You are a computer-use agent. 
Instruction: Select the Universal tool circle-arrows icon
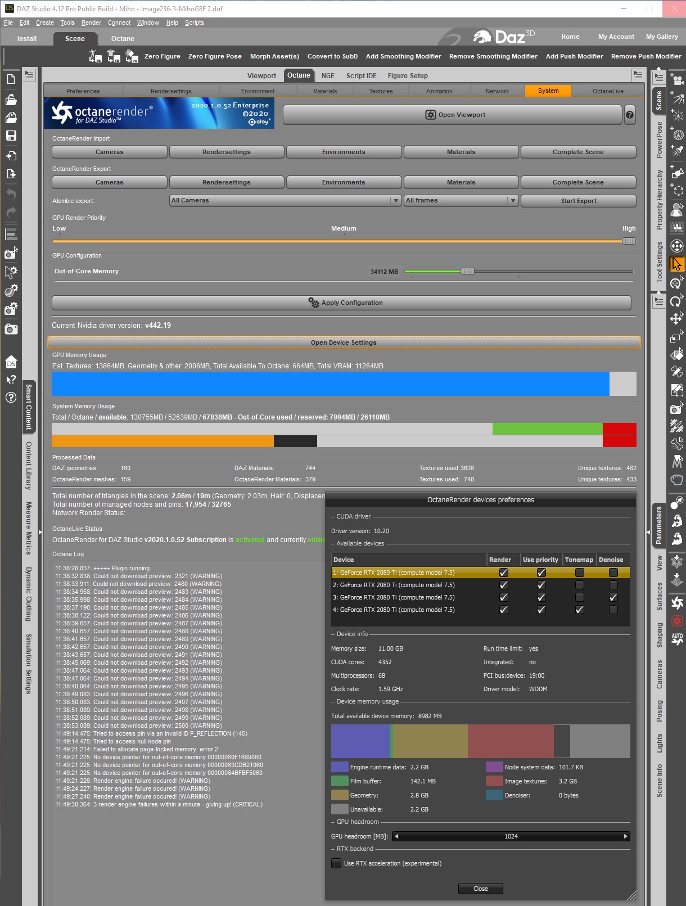(677, 283)
